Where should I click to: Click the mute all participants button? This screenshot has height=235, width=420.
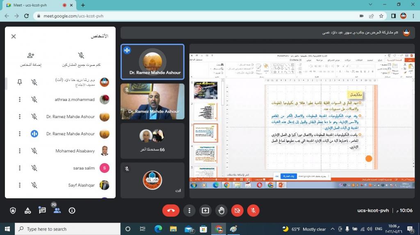tap(81, 59)
